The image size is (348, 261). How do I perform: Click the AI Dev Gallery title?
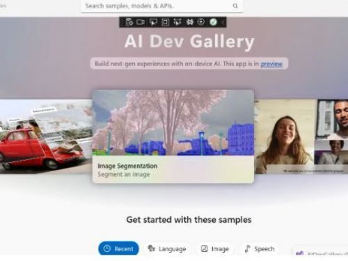189,41
